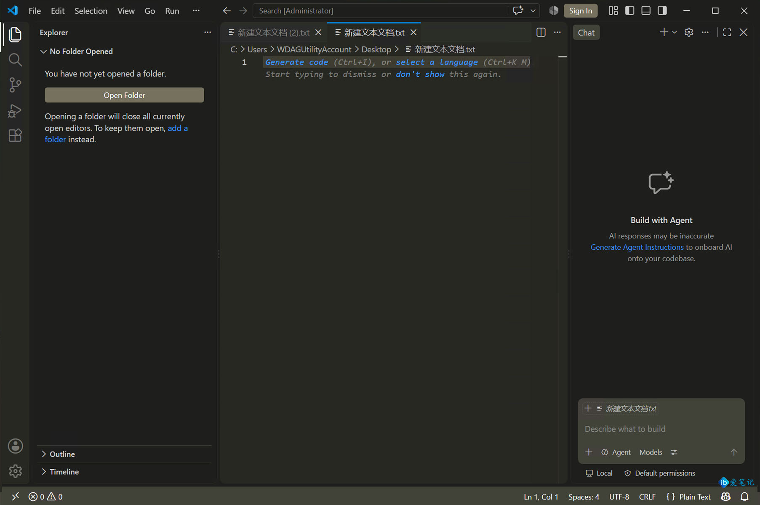
Task: Open the remote window indicator
Action: (x=15, y=497)
